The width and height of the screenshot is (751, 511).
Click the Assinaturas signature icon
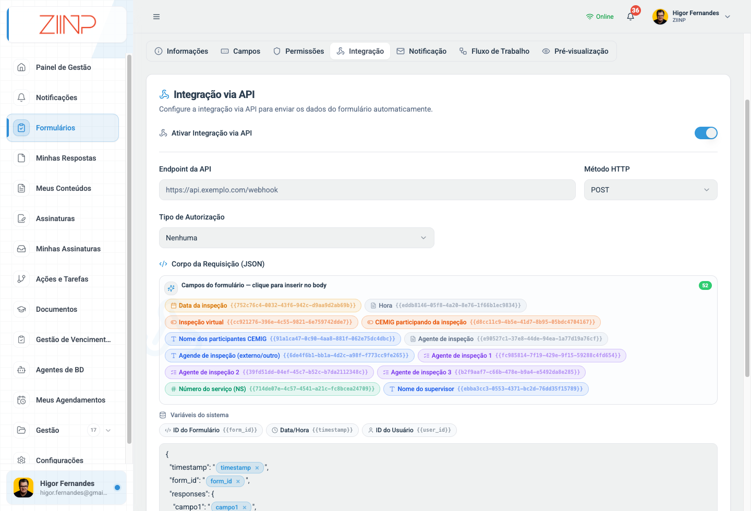coord(21,218)
